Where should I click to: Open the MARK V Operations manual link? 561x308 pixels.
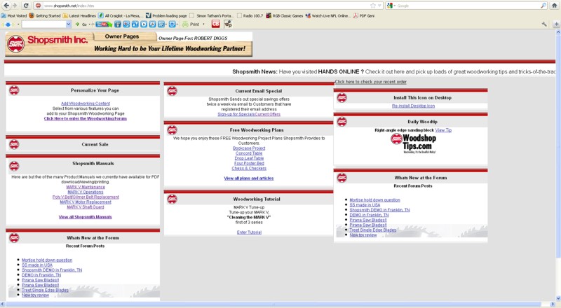coord(86,192)
